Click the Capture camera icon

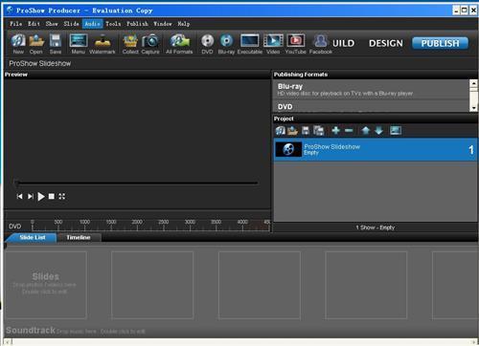pos(150,44)
